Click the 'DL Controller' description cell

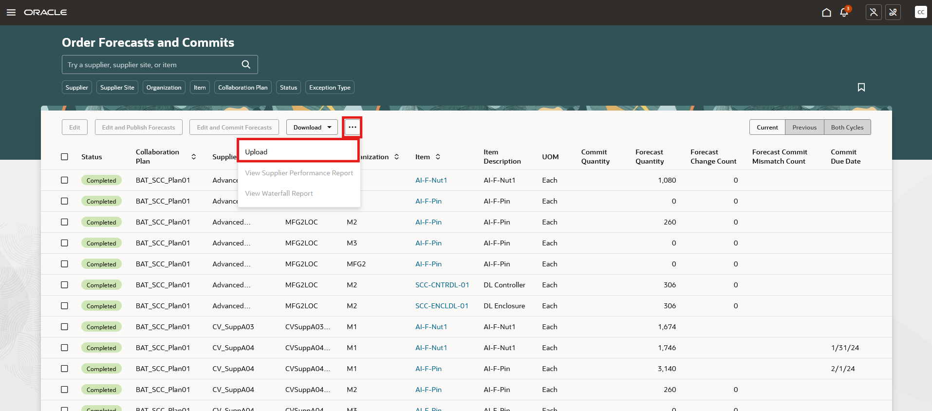(504, 285)
